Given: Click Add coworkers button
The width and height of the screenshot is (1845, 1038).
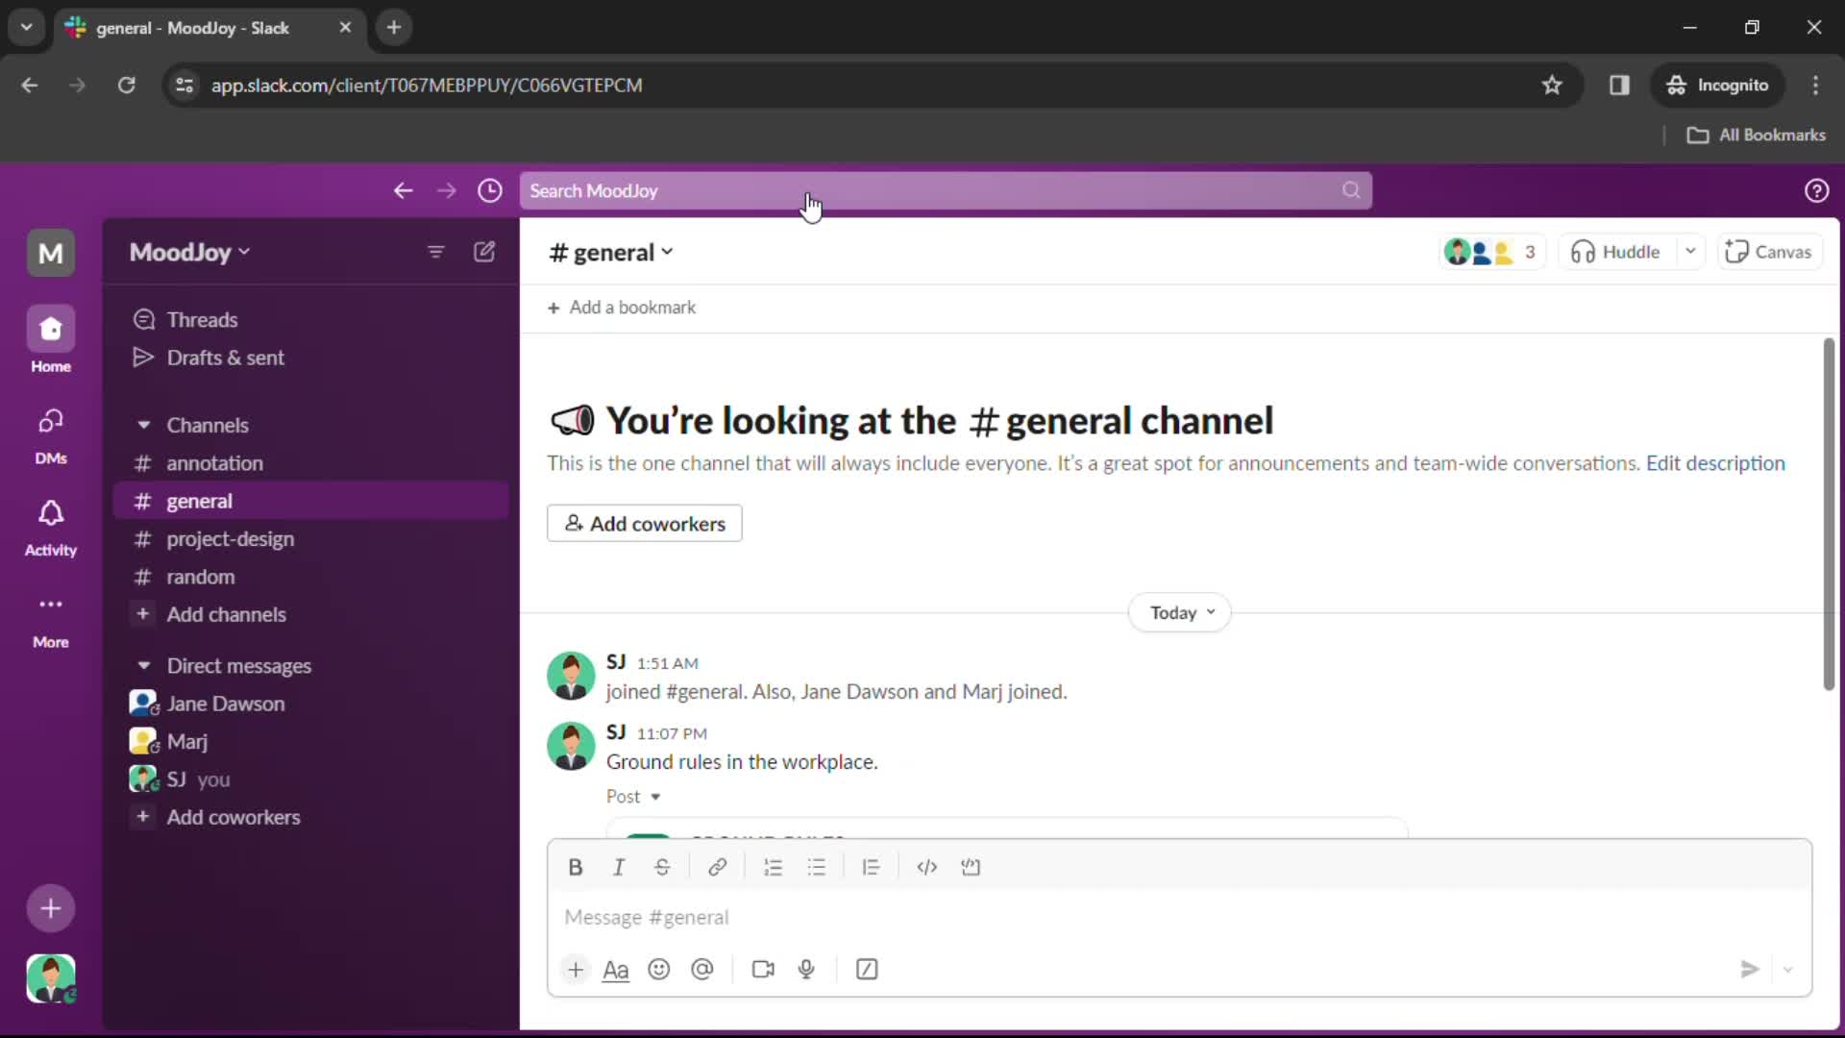Looking at the screenshot, I should click(645, 522).
